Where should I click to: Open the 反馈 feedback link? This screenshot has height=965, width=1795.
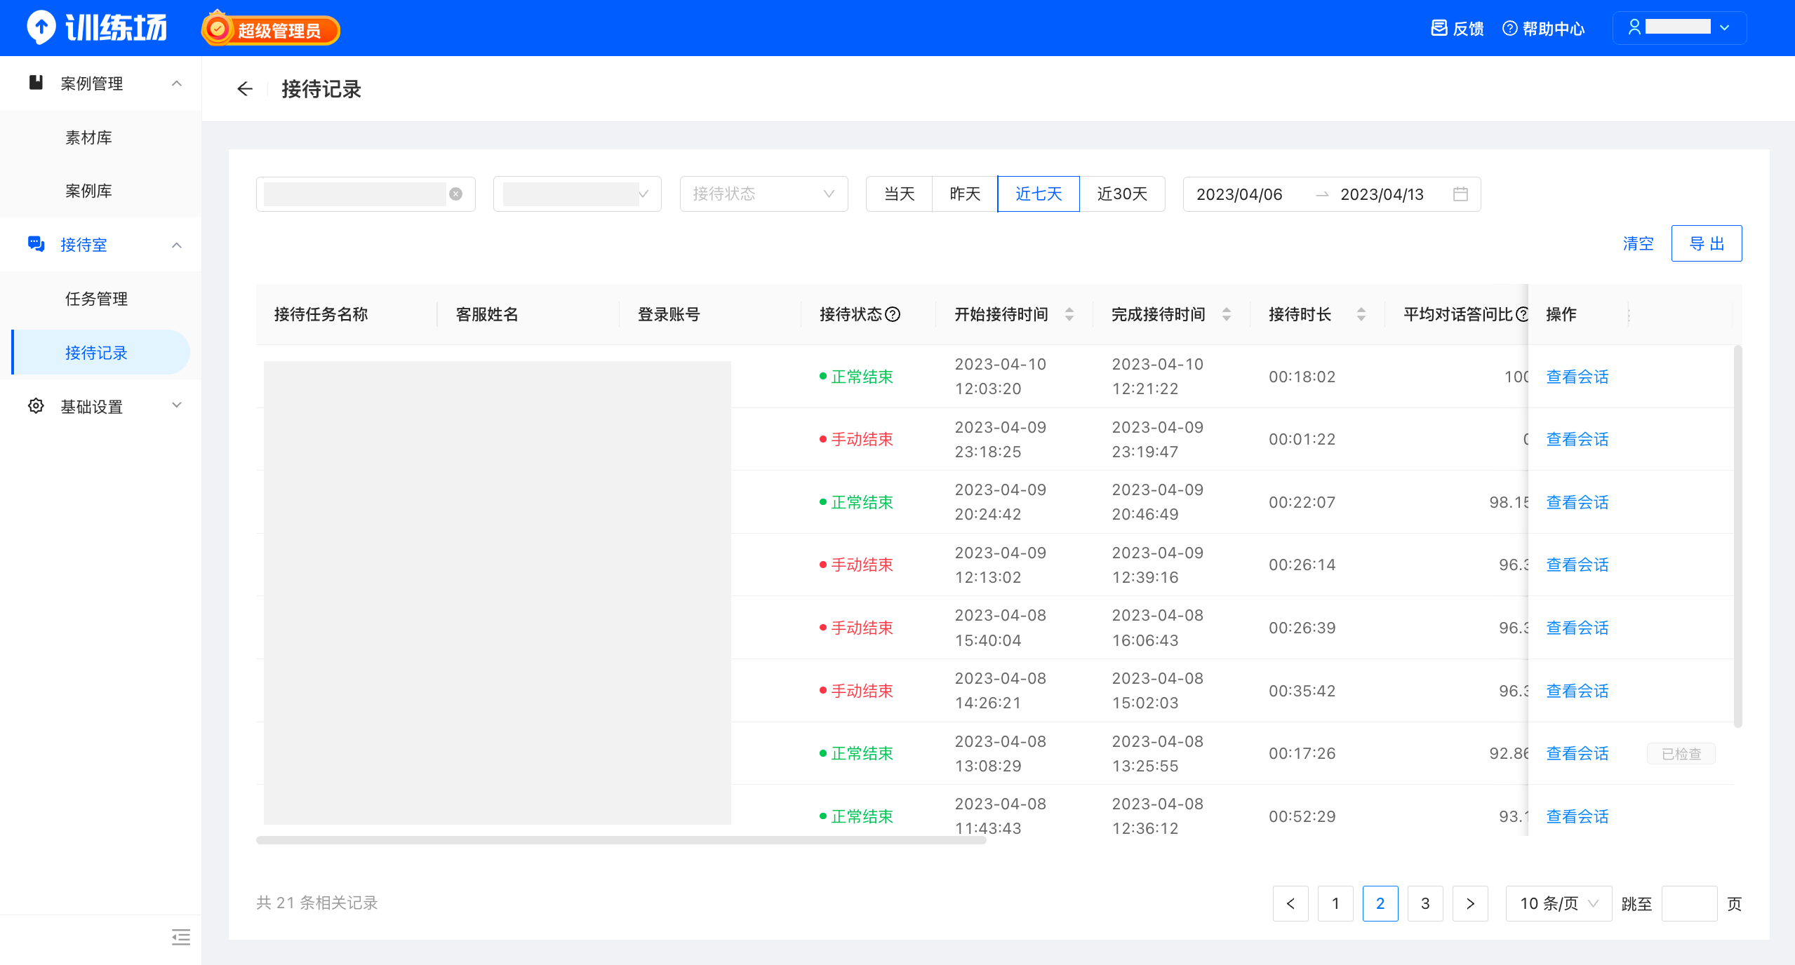tap(1457, 29)
